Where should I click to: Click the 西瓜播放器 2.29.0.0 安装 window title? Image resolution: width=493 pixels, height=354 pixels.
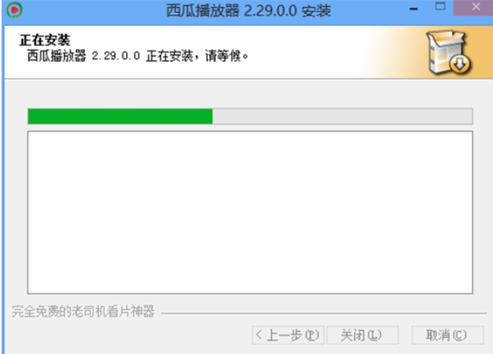248,11
